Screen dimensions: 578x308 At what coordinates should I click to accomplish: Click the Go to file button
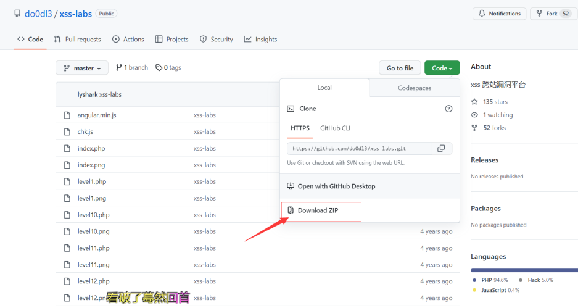[x=400, y=68]
